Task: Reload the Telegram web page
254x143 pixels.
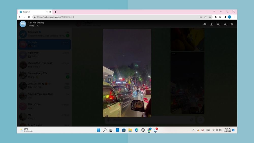Action: coord(29,17)
